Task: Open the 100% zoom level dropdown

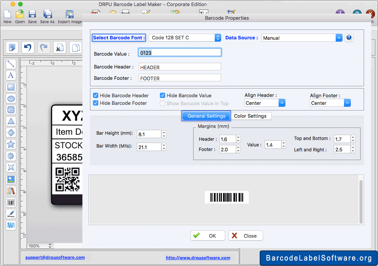Action: [40, 246]
